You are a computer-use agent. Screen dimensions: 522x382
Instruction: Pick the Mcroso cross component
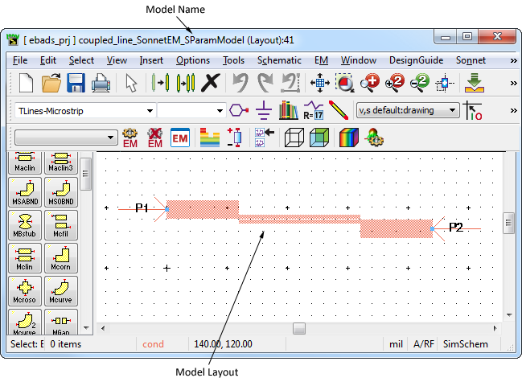pos(27,290)
